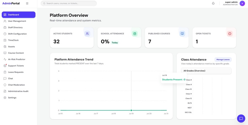Click the Class 10 label in chart

(x=189, y=89)
